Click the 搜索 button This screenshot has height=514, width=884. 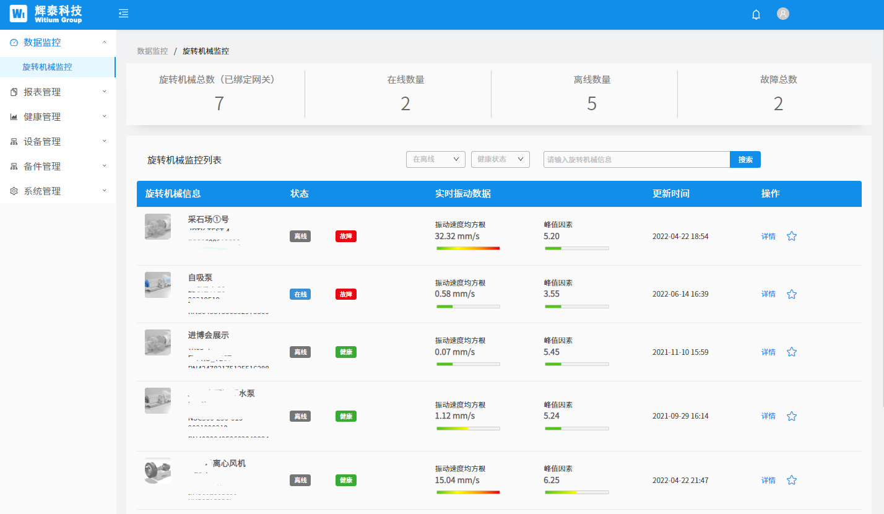pyautogui.click(x=745, y=159)
